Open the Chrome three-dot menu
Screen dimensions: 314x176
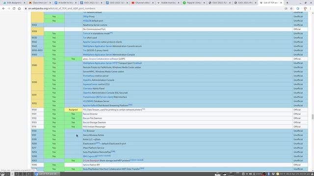[311, 9]
